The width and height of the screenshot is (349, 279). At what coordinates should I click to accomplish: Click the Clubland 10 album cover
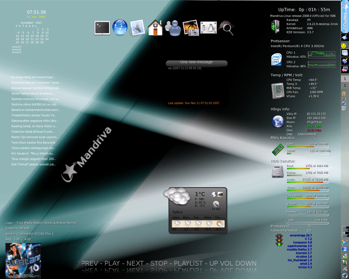pos(23,260)
